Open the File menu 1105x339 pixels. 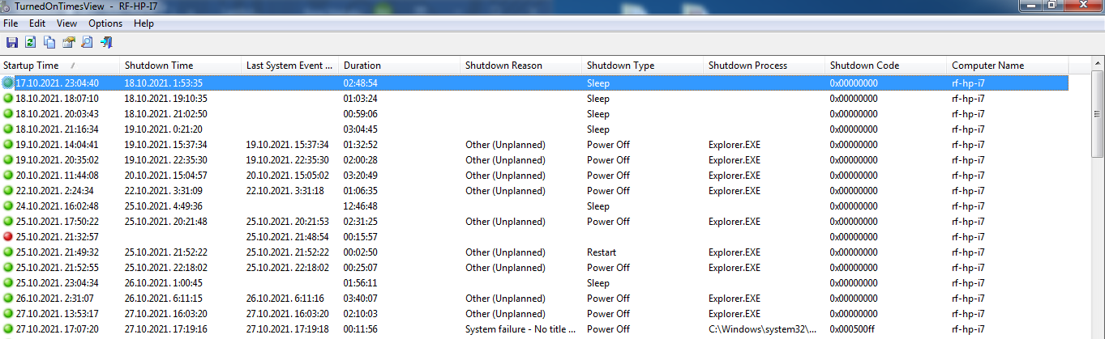(11, 23)
